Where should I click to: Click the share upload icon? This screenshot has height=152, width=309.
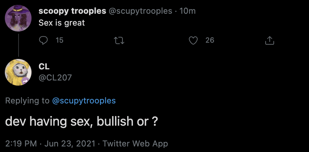point(270,40)
